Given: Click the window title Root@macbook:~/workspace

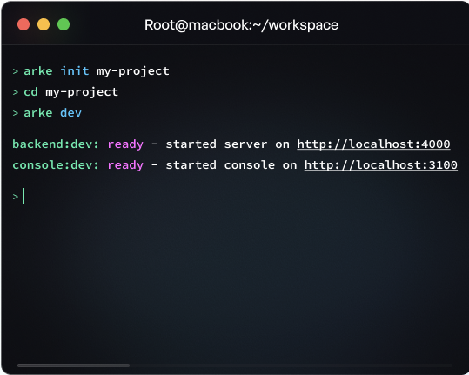Looking at the screenshot, I should [x=241, y=25].
